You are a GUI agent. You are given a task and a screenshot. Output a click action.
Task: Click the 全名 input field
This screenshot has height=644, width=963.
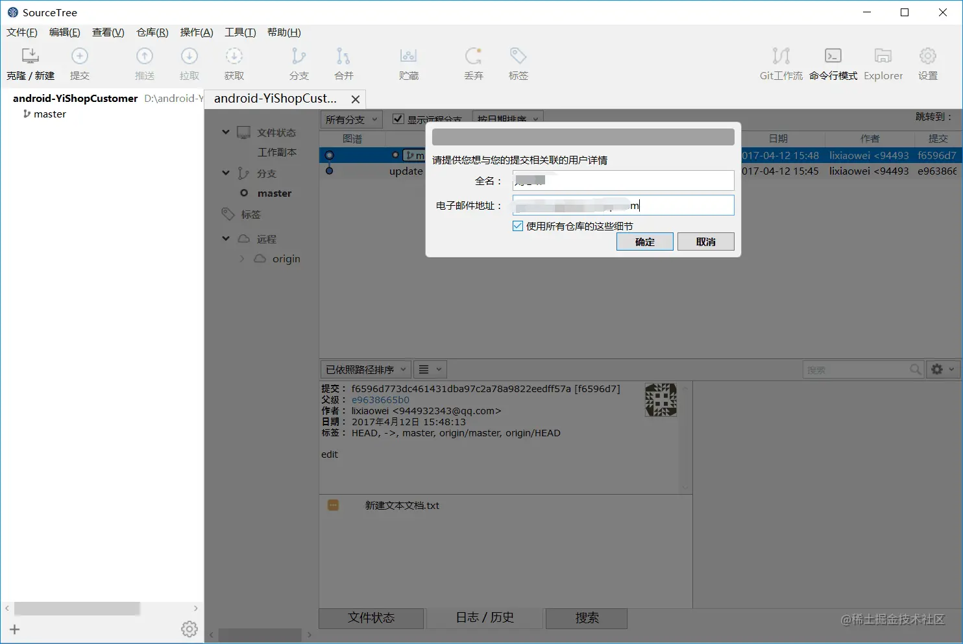click(624, 180)
